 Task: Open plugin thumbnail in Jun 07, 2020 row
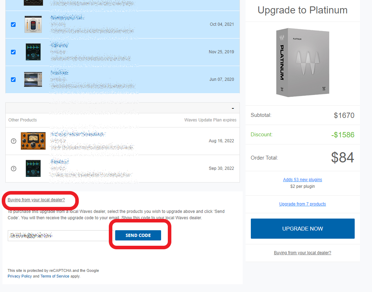point(33,79)
